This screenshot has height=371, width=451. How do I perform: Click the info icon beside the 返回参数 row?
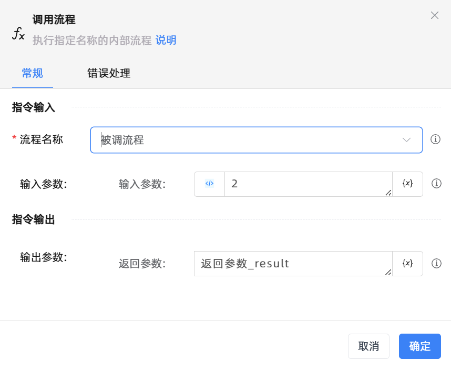pos(437,264)
